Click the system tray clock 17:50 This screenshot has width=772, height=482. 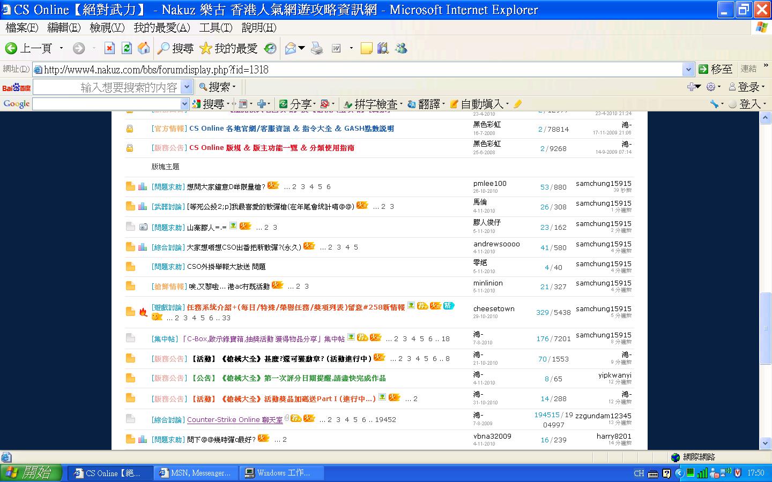[x=755, y=473]
